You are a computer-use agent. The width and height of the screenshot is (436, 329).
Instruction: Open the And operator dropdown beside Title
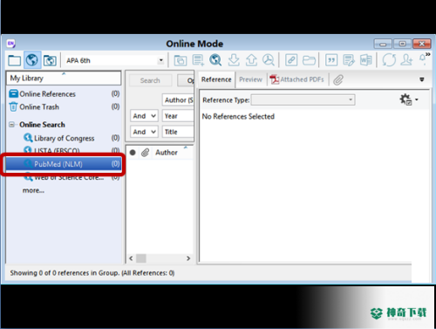144,132
